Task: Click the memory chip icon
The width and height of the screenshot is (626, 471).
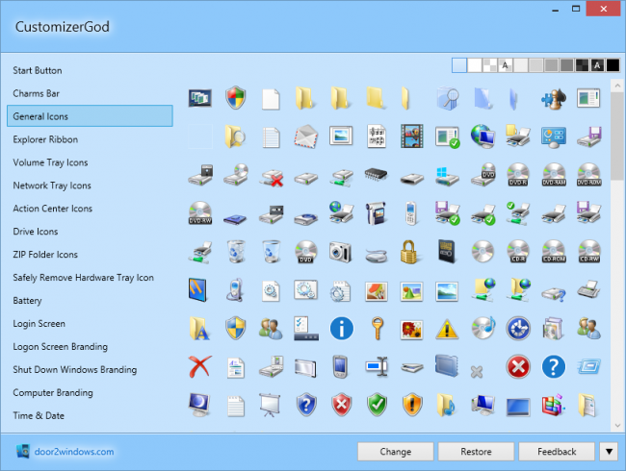Action: click(x=376, y=174)
